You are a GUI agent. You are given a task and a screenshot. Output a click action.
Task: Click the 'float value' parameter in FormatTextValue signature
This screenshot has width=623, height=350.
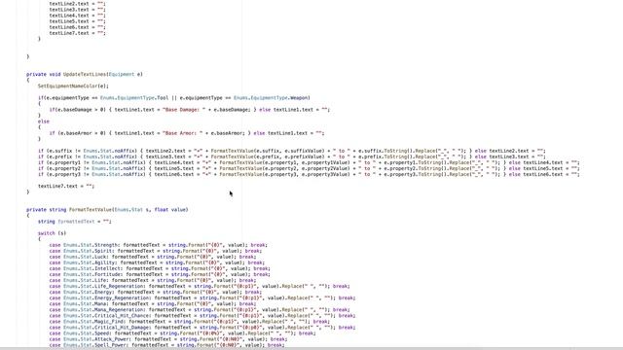coord(169,210)
